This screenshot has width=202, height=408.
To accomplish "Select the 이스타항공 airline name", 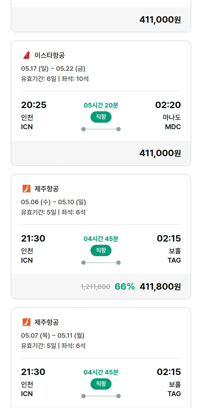I will point(50,55).
